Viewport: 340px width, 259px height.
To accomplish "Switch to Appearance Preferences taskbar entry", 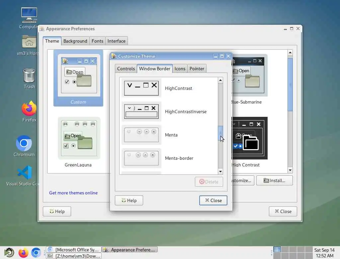I will point(130,250).
